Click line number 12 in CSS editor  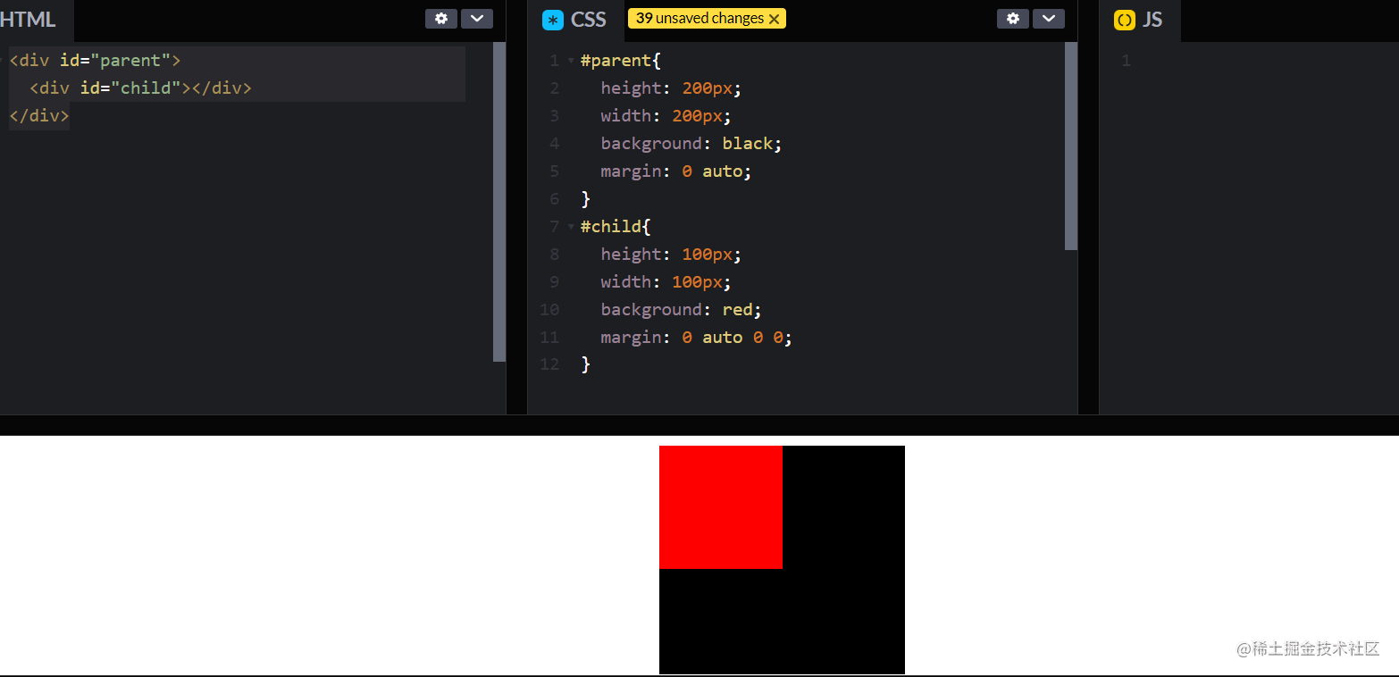549,364
